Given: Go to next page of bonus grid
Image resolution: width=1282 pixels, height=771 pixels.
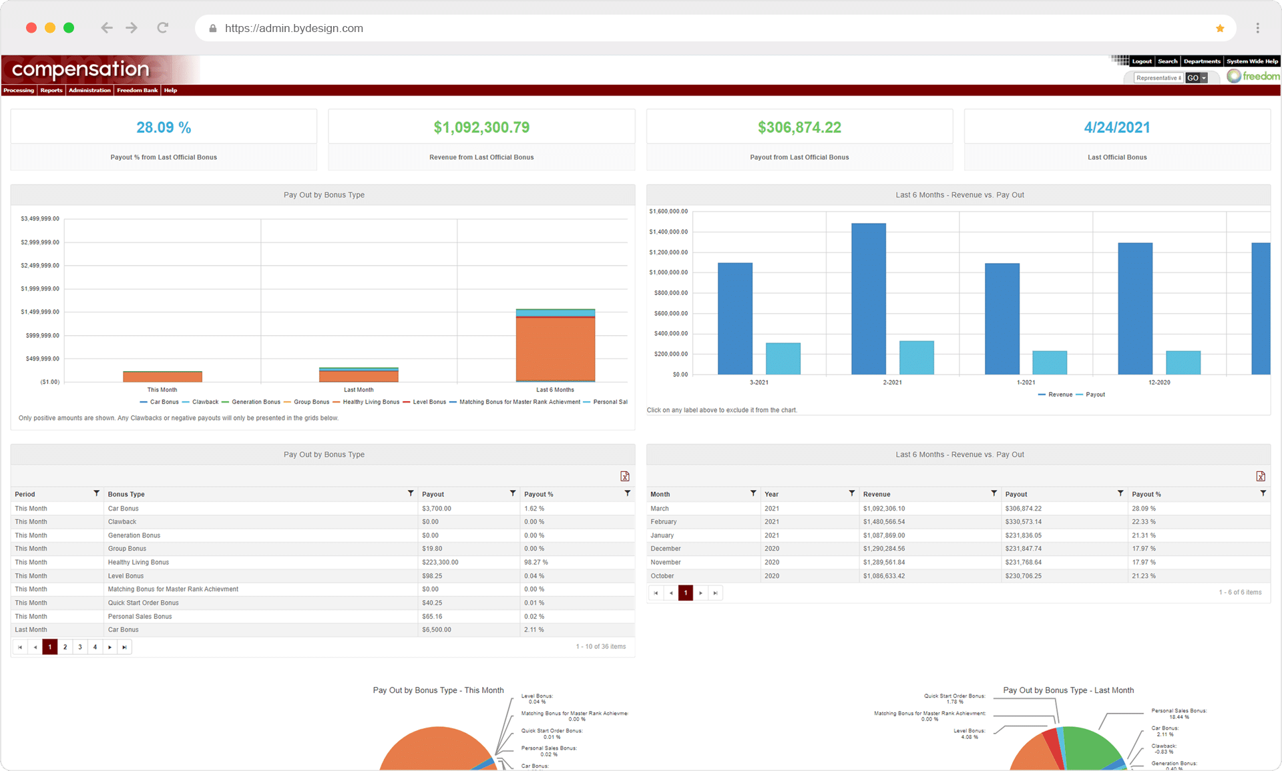Looking at the screenshot, I should coord(110,647).
